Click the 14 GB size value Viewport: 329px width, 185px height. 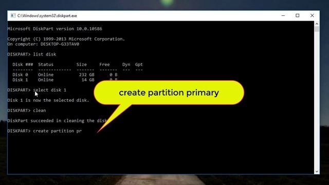click(88, 80)
